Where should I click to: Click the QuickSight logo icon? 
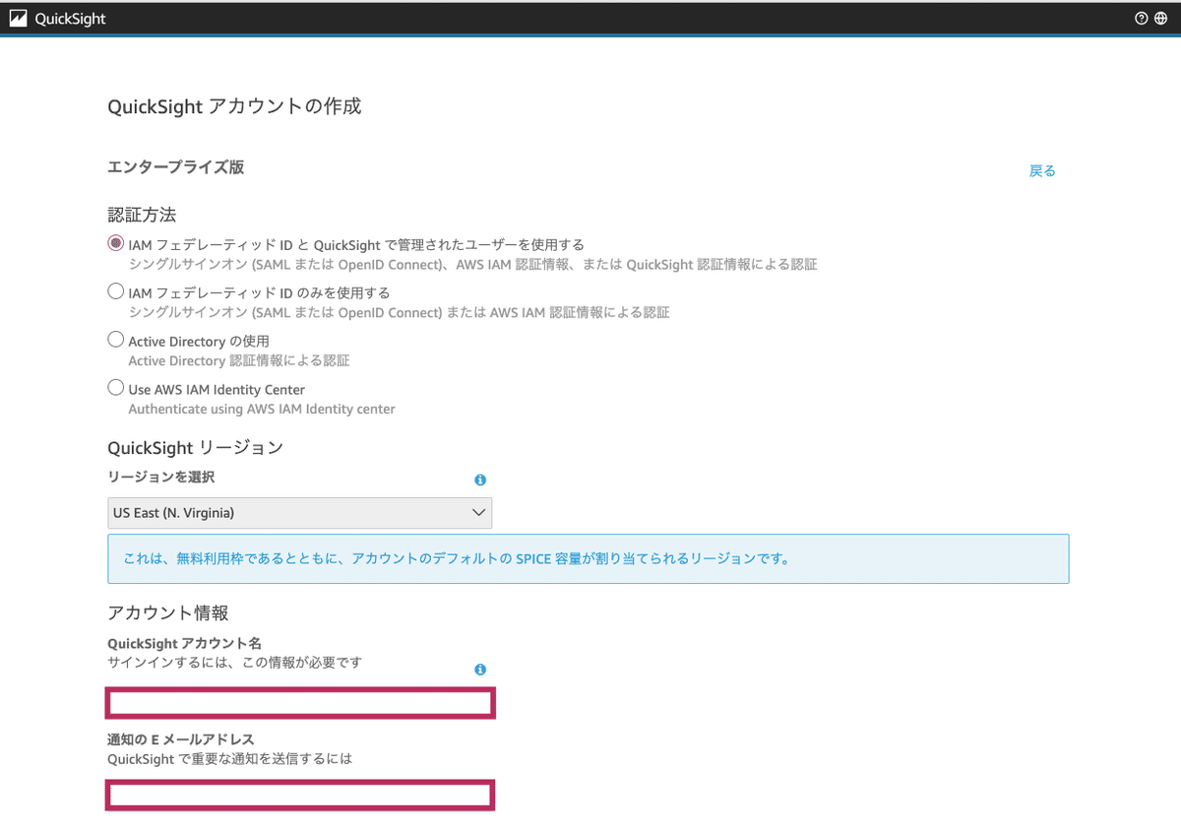click(x=18, y=19)
